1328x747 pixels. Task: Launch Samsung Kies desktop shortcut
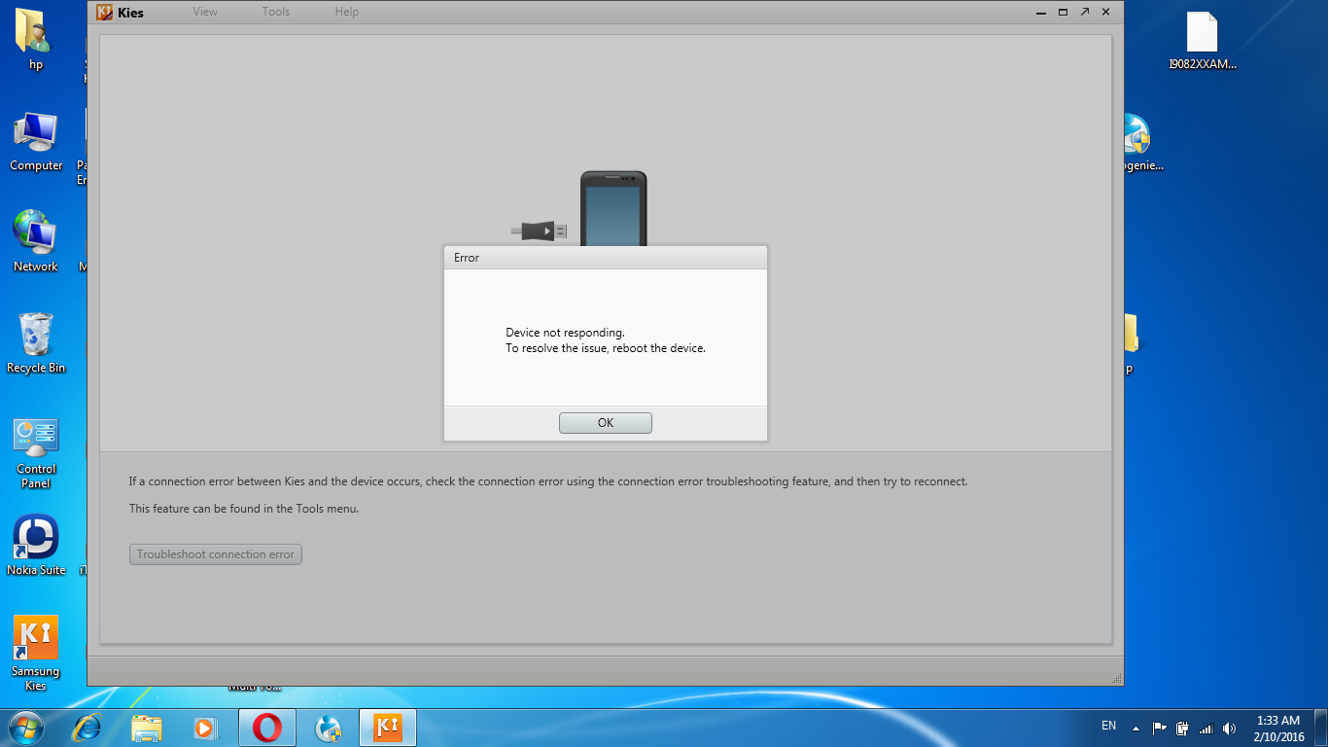tap(36, 653)
